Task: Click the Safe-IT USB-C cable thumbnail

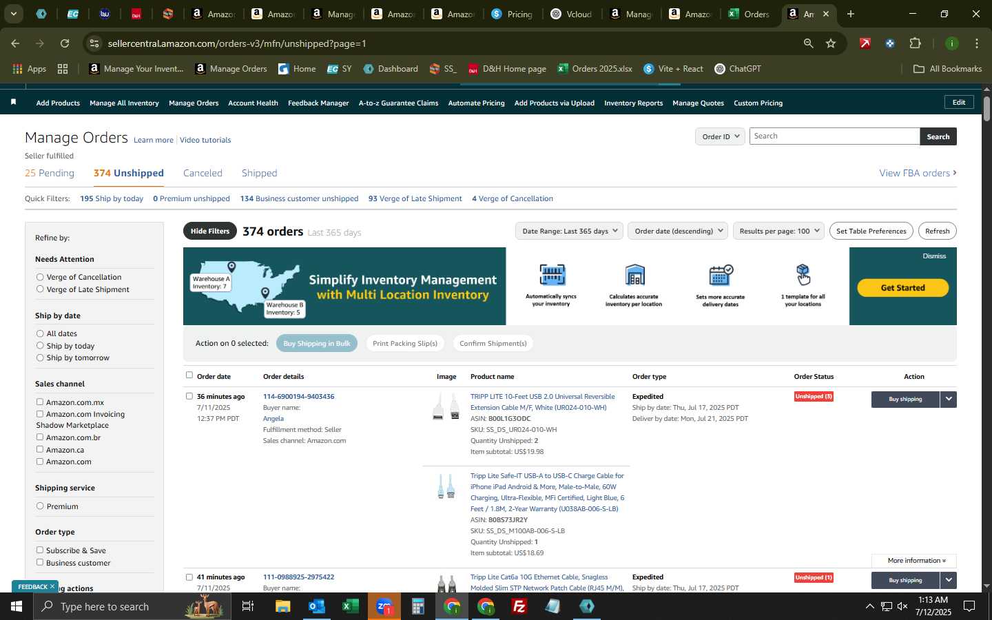Action: [446, 486]
